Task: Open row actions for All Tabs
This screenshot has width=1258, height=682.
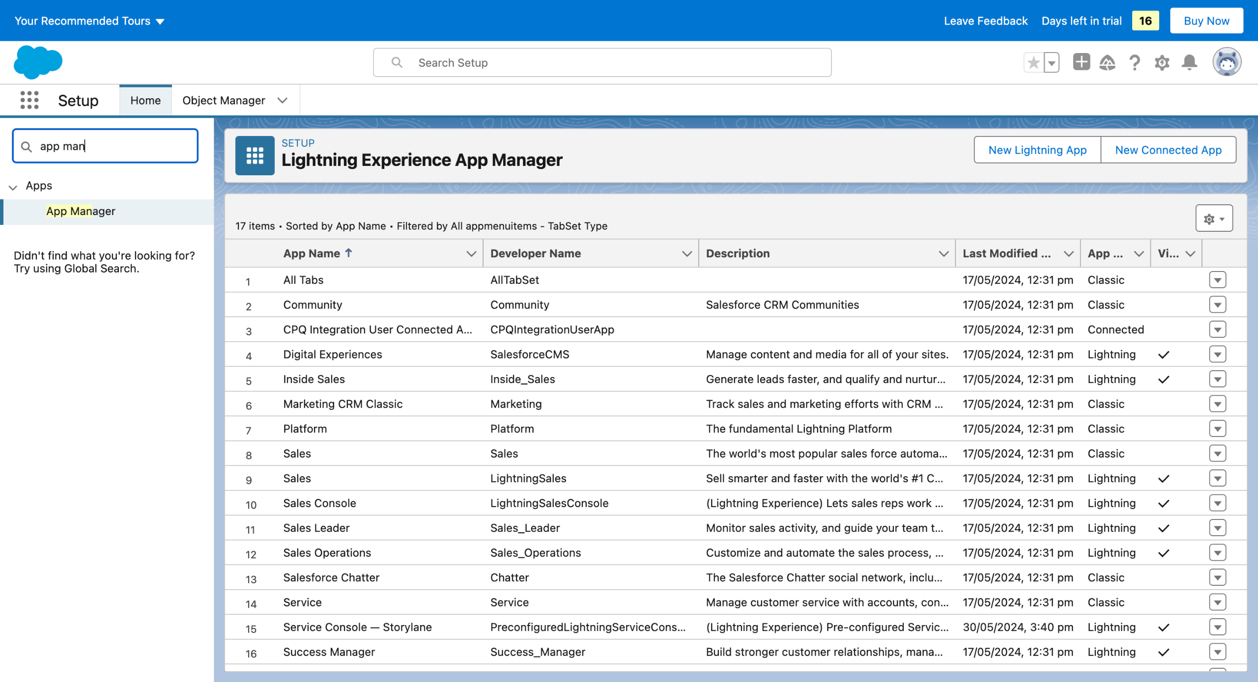Action: (x=1217, y=280)
